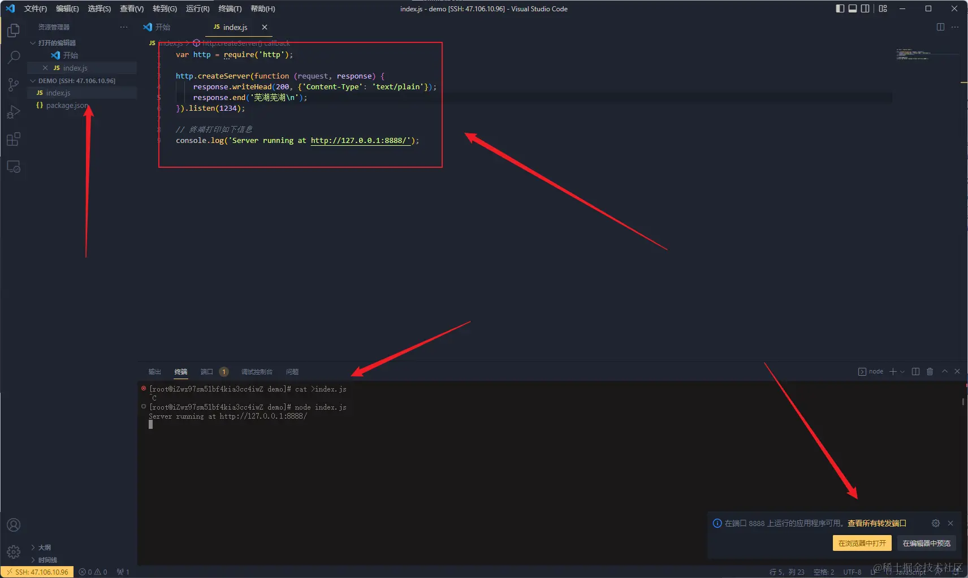Open the 转到(G) menu
Viewport: 968px width, 578px height.
click(165, 8)
